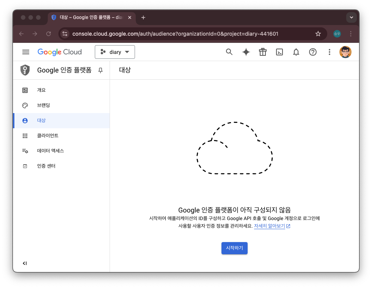Click the site information icon in address bar
Viewport: 372px width, 288px height.
[65, 34]
